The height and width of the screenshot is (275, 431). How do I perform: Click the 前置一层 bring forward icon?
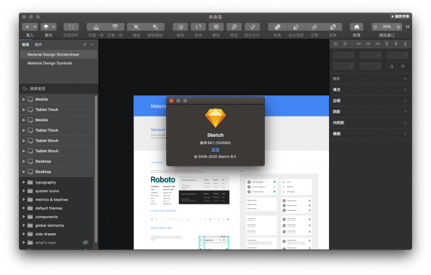96,27
